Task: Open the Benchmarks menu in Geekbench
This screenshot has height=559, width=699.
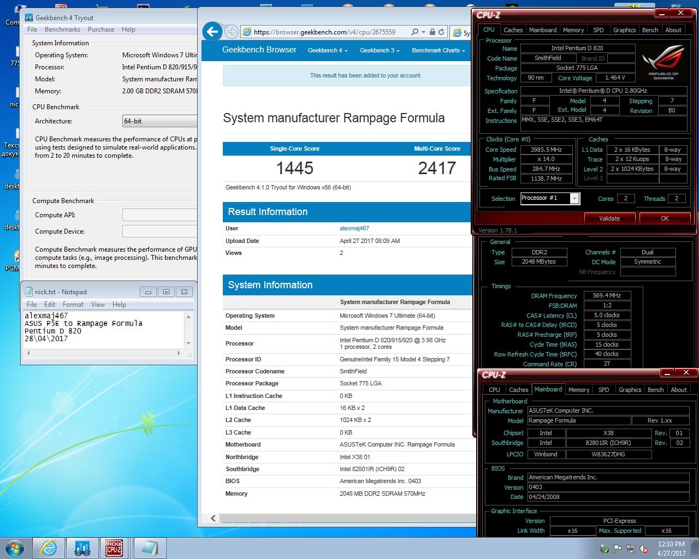Action: tap(62, 29)
